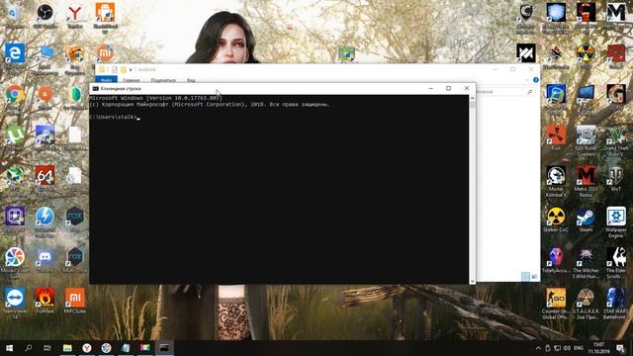Open the notification center icon
Viewport: 633px width, 356px height.
point(620,348)
